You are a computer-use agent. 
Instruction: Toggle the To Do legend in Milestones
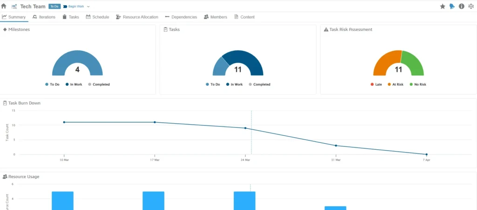click(x=52, y=84)
